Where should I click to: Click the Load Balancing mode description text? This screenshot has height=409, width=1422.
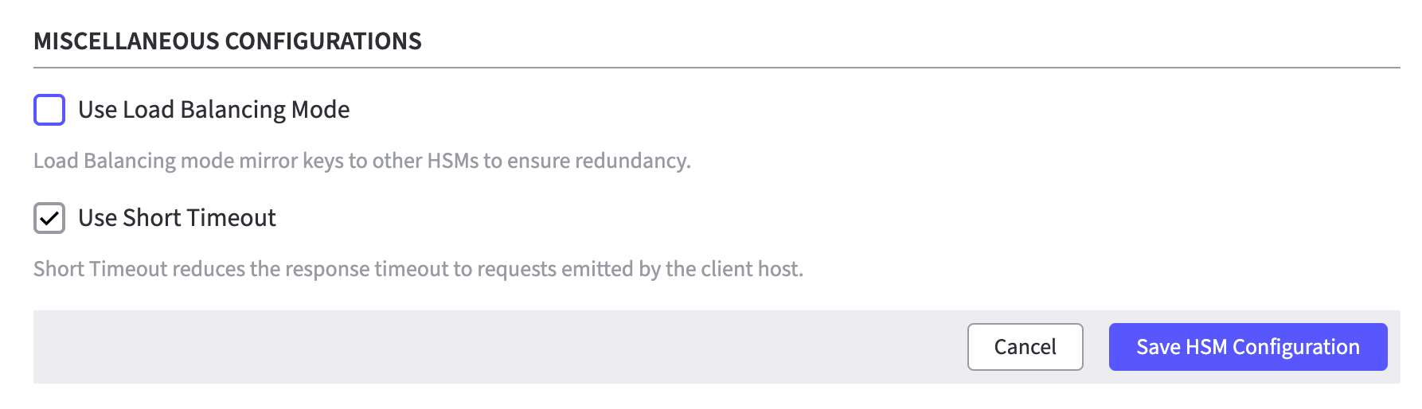click(x=361, y=161)
